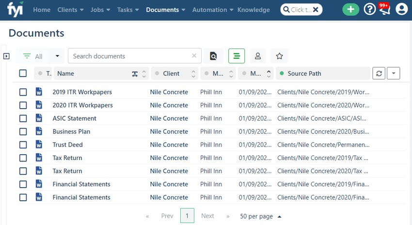Open the All filter dropdown
Image resolution: width=412 pixels, height=225 pixels.
(40, 56)
